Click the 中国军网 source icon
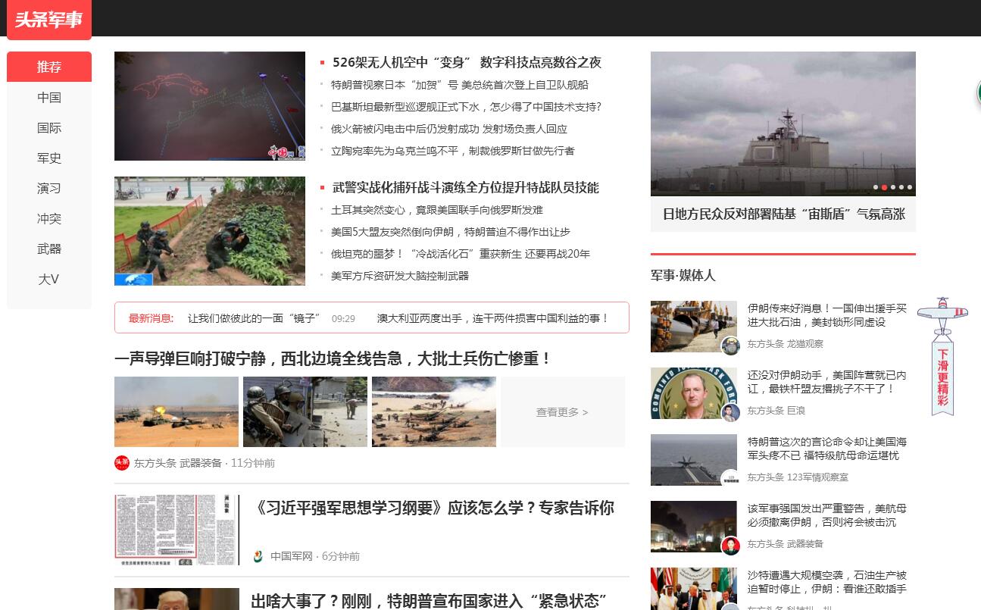The image size is (981, 610). coord(258,556)
